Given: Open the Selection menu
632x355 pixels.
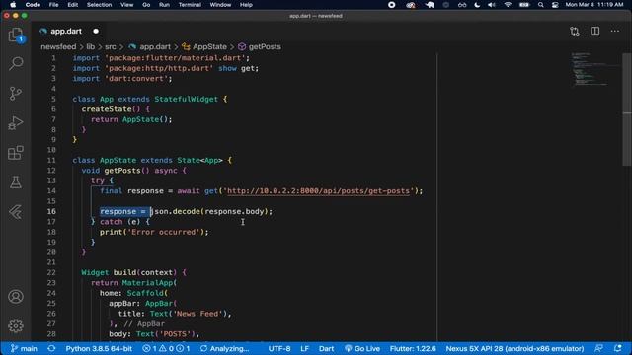Looking at the screenshot, I should coord(99,5).
